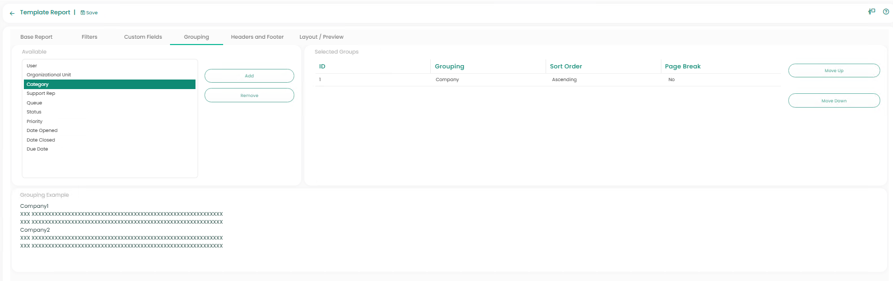Choose Support Rep from the Available list

coord(41,93)
